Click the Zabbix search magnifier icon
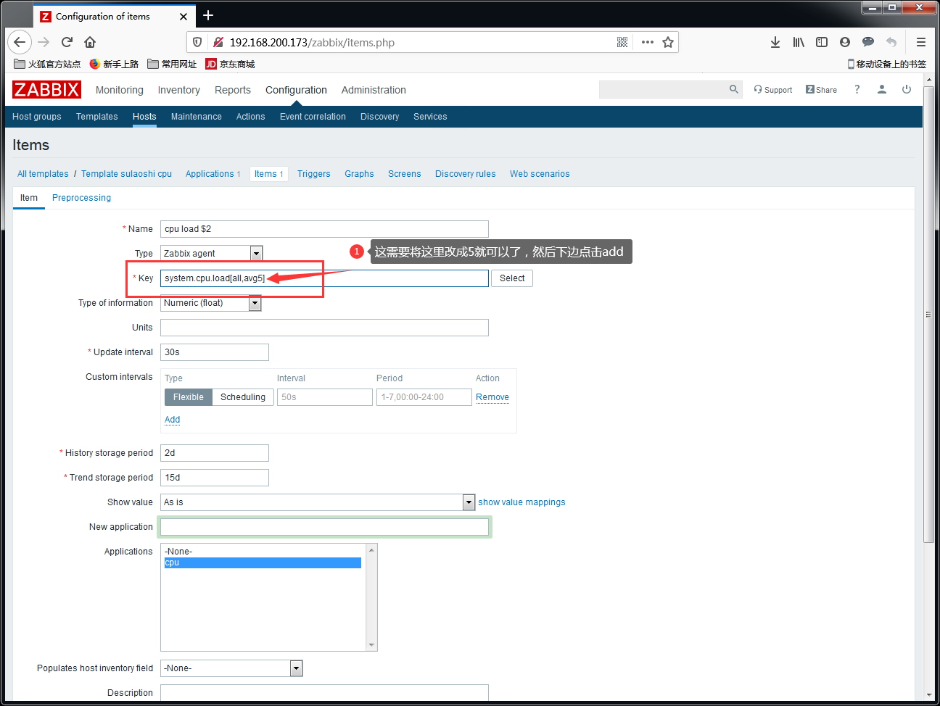This screenshot has width=940, height=706. tap(734, 89)
